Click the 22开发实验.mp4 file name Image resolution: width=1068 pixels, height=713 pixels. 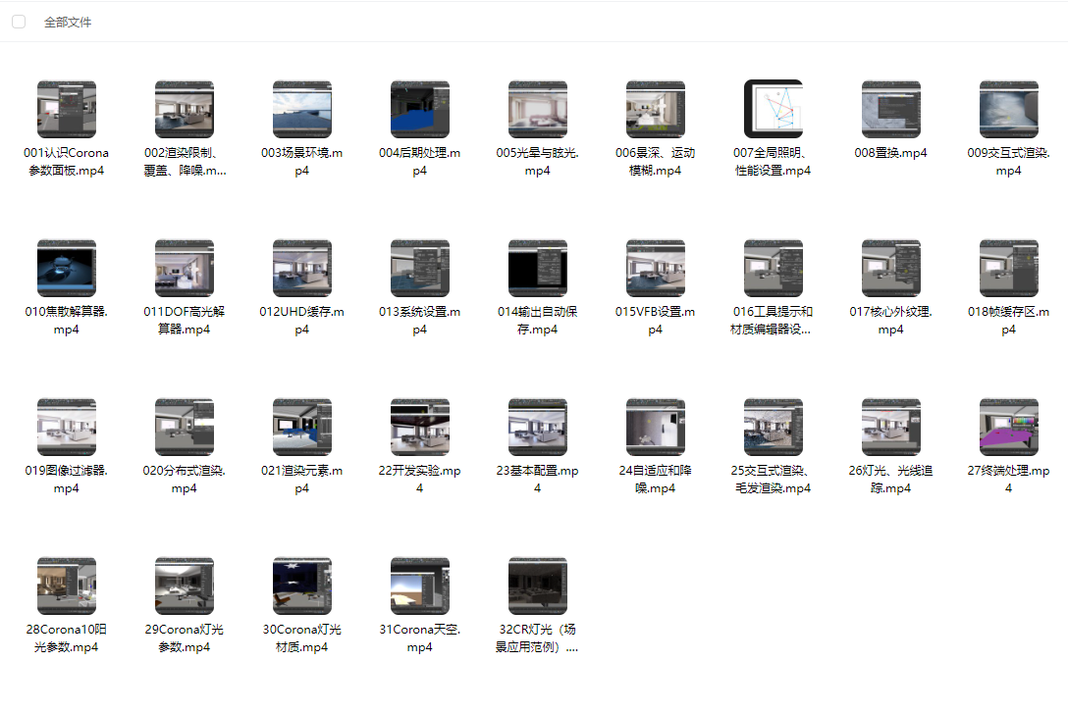click(x=420, y=480)
